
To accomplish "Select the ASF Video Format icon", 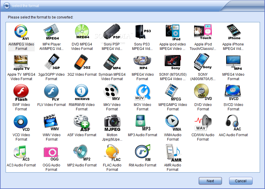I will [82, 123].
